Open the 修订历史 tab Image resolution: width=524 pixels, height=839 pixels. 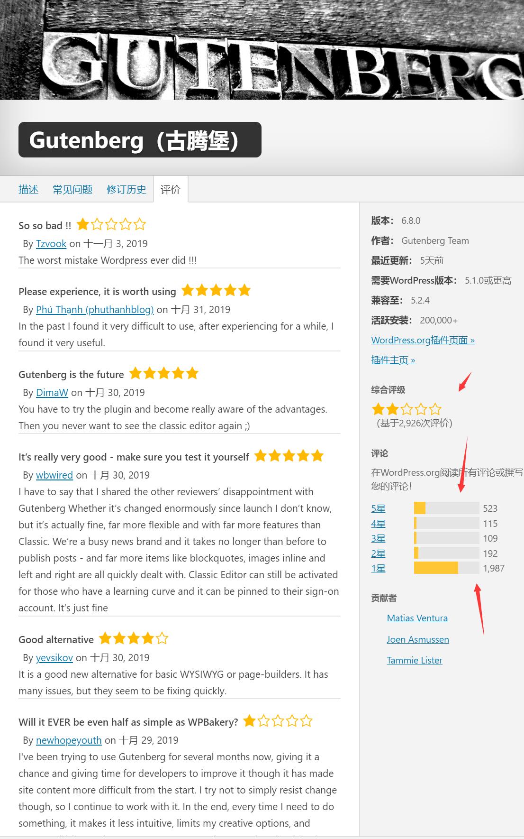click(x=126, y=189)
